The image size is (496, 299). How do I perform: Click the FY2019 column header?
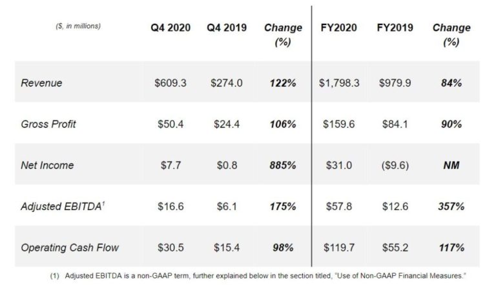(395, 28)
